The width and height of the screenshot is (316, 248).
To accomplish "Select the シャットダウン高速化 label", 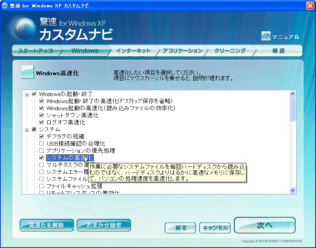I will tap(72, 115).
